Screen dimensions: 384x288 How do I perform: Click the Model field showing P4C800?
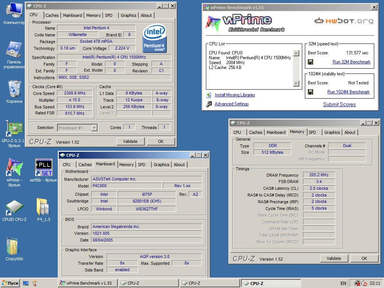tap(126, 186)
